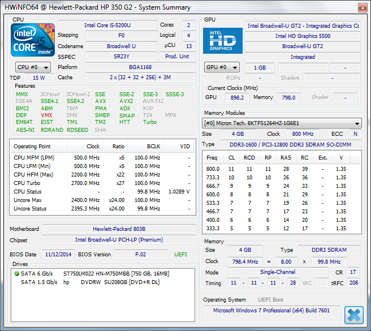The image size is (371, 331).
Task: Click the Cache 2 x (32 + 32 + 256) + 3M field
Action: (x=140, y=77)
